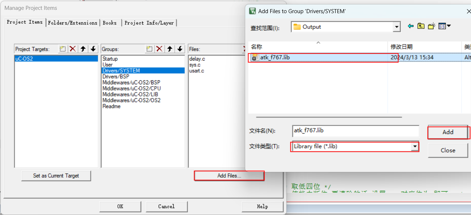Create a new group with New icon

click(x=149, y=49)
